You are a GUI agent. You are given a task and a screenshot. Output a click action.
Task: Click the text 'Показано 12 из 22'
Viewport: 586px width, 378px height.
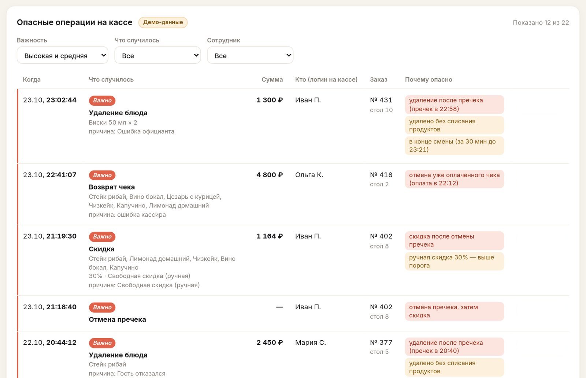[x=541, y=23]
